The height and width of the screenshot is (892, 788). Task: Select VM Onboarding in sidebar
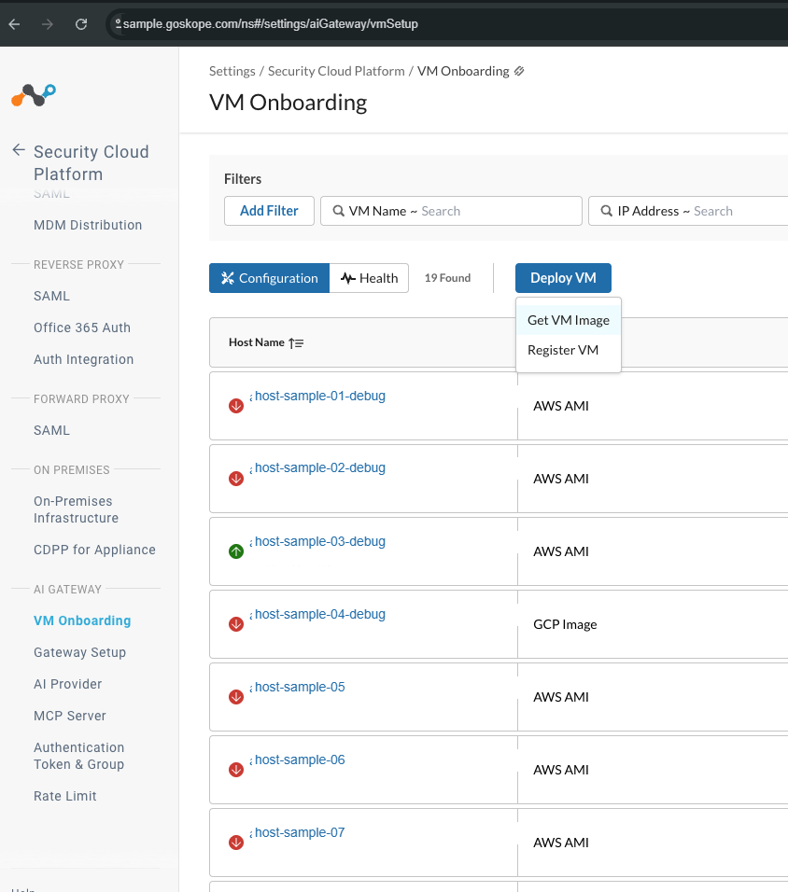[82, 620]
